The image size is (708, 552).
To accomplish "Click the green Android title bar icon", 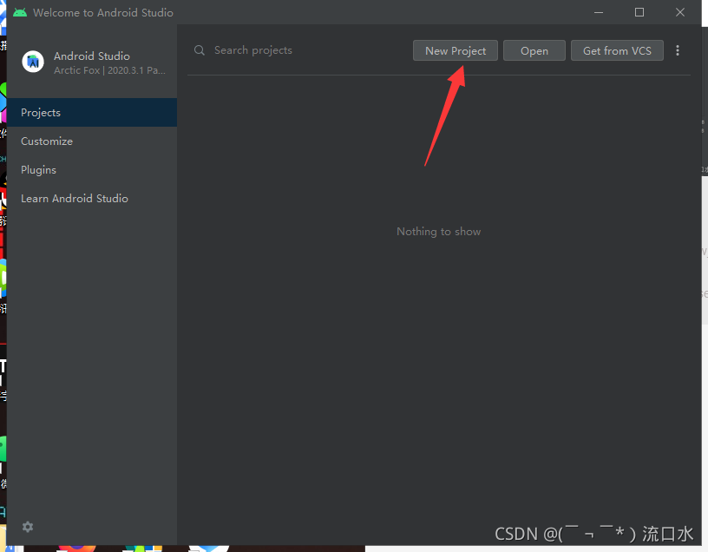I will [x=20, y=13].
